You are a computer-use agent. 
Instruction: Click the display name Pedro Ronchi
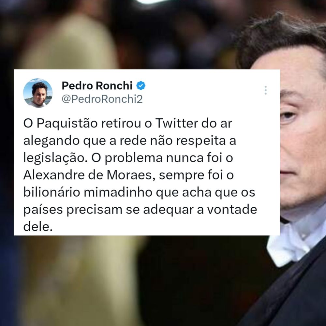(97, 86)
